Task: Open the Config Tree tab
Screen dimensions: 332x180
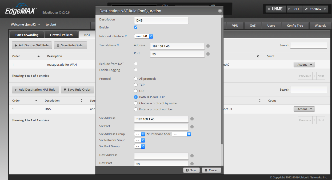Action: click(295, 26)
